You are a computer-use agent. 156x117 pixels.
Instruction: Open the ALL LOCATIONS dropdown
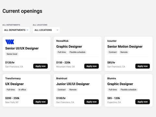point(46,30)
